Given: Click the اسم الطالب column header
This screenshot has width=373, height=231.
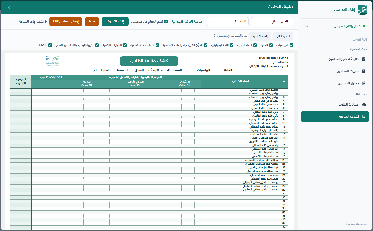Looking at the screenshot, I should pos(240,81).
